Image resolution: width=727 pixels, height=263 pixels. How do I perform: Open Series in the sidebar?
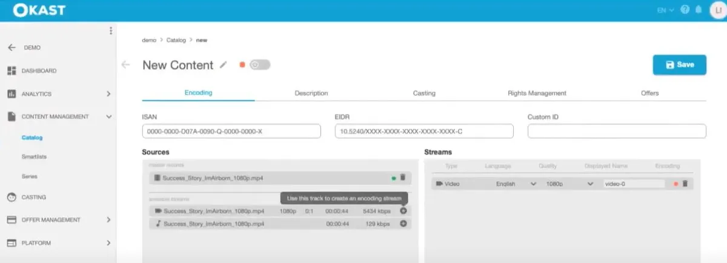29,176
